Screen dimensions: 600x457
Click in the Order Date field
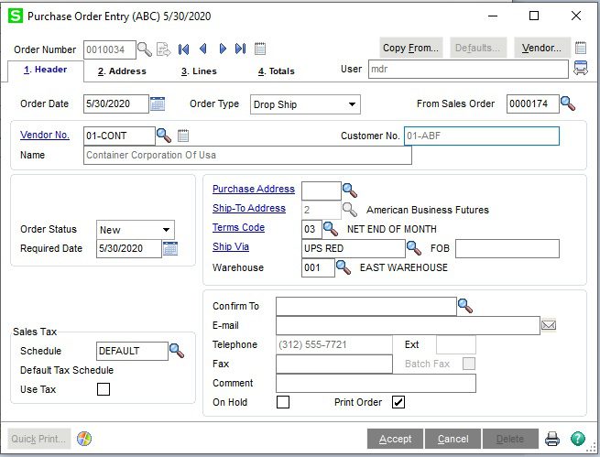point(116,104)
